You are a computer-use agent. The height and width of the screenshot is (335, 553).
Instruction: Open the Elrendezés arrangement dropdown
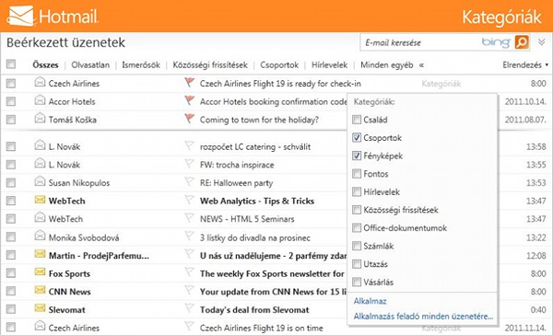[x=525, y=64]
